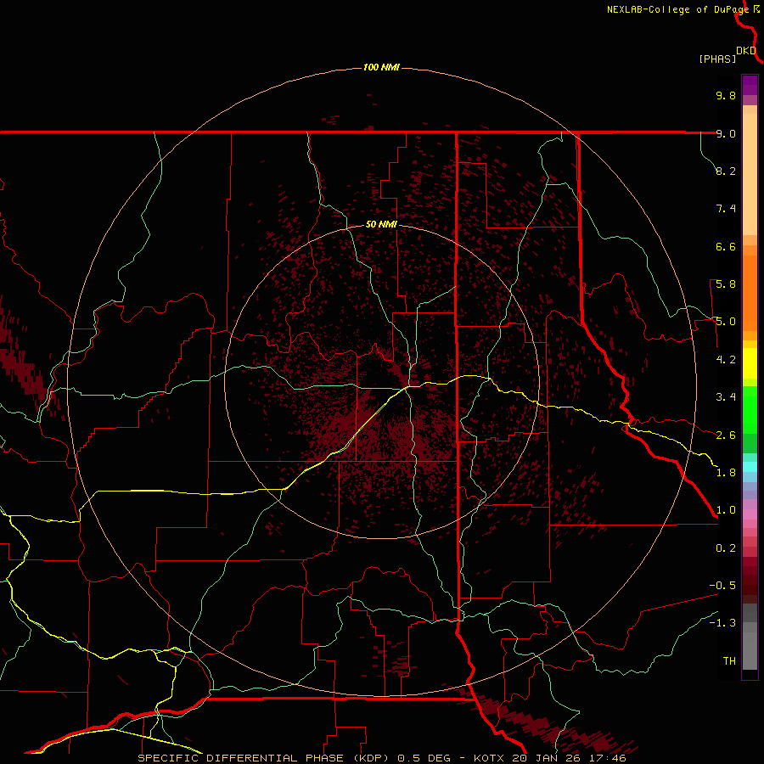Select the yellow swatch on the color scale
The image size is (764, 764).
point(750,363)
